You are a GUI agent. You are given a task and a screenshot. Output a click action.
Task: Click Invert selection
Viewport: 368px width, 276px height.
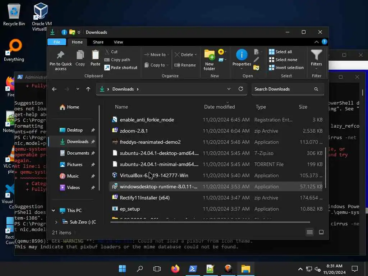[x=286, y=68]
